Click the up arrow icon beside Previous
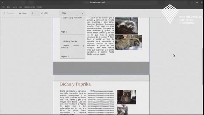The height and width of the screenshot is (115, 204). click(x=4, y=13)
